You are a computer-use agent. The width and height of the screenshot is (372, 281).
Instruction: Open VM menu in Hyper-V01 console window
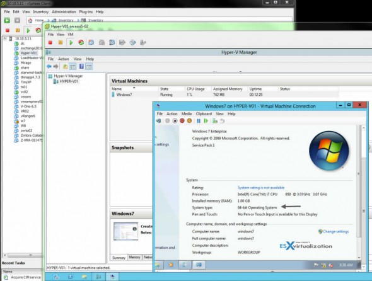[x=71, y=35]
